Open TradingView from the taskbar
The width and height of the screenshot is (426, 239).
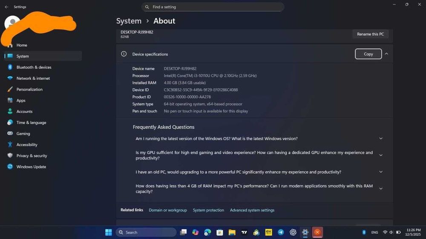coord(244,232)
